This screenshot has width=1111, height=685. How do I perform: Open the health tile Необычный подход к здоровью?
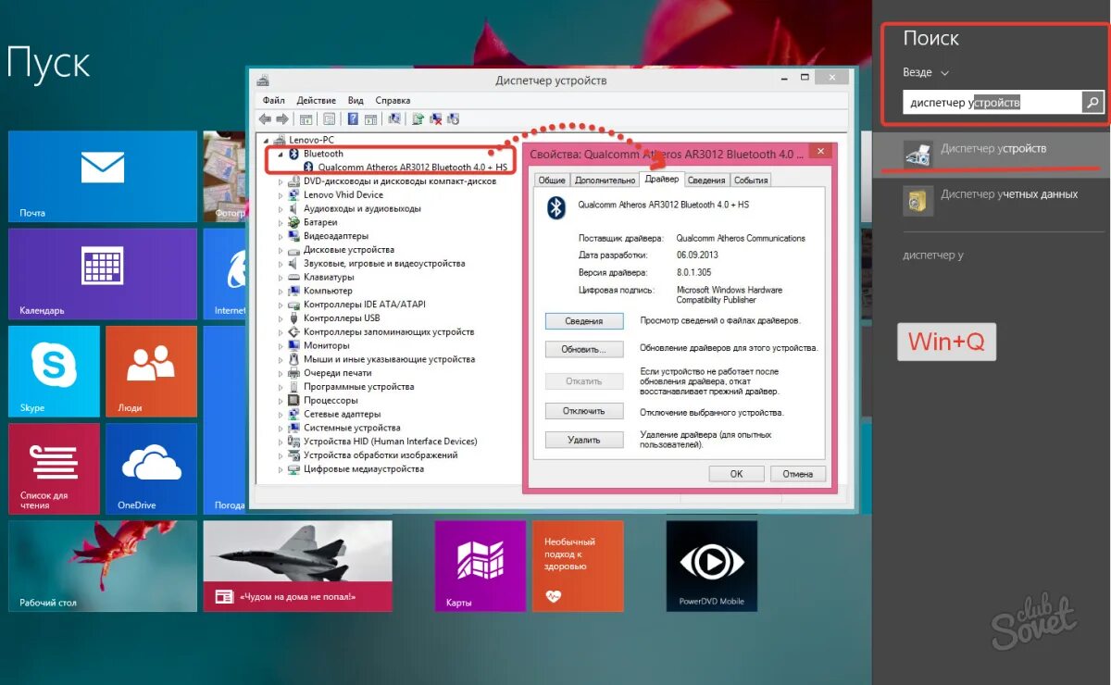(x=578, y=566)
